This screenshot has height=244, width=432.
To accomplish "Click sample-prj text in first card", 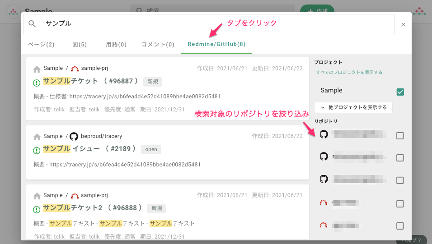I will (94, 68).
